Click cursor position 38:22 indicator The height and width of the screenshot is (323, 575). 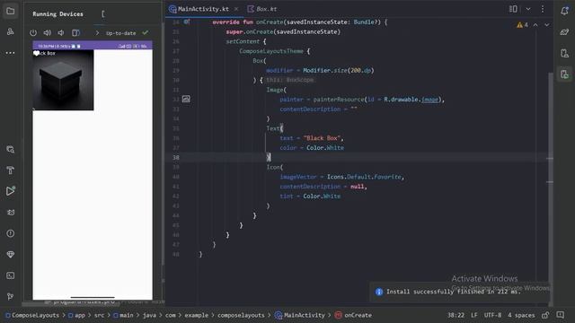pyautogui.click(x=456, y=315)
